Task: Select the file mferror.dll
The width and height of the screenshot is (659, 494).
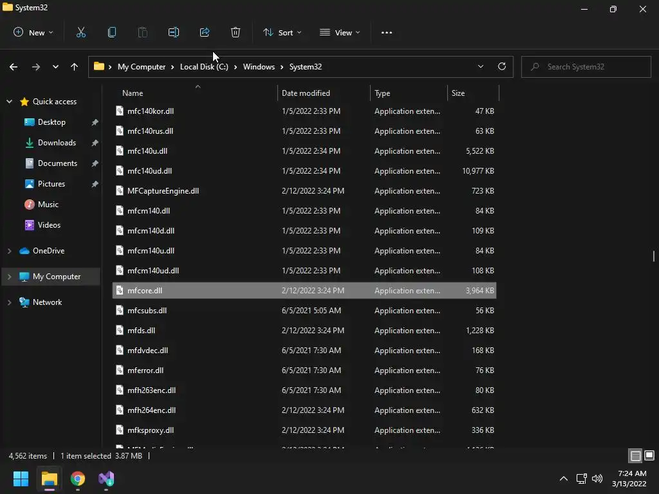Action: (x=304, y=370)
